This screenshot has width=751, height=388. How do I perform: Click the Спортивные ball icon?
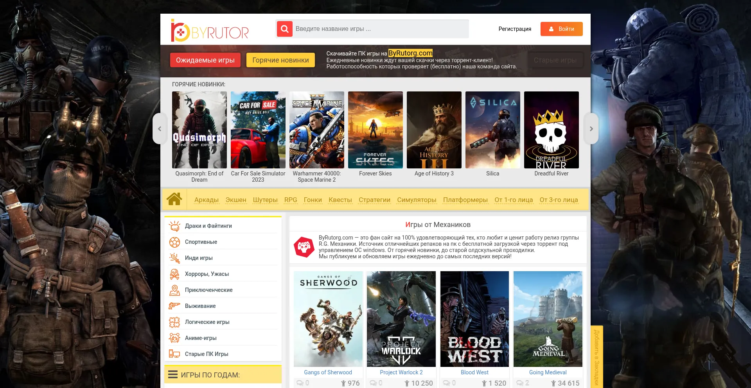pos(174,242)
